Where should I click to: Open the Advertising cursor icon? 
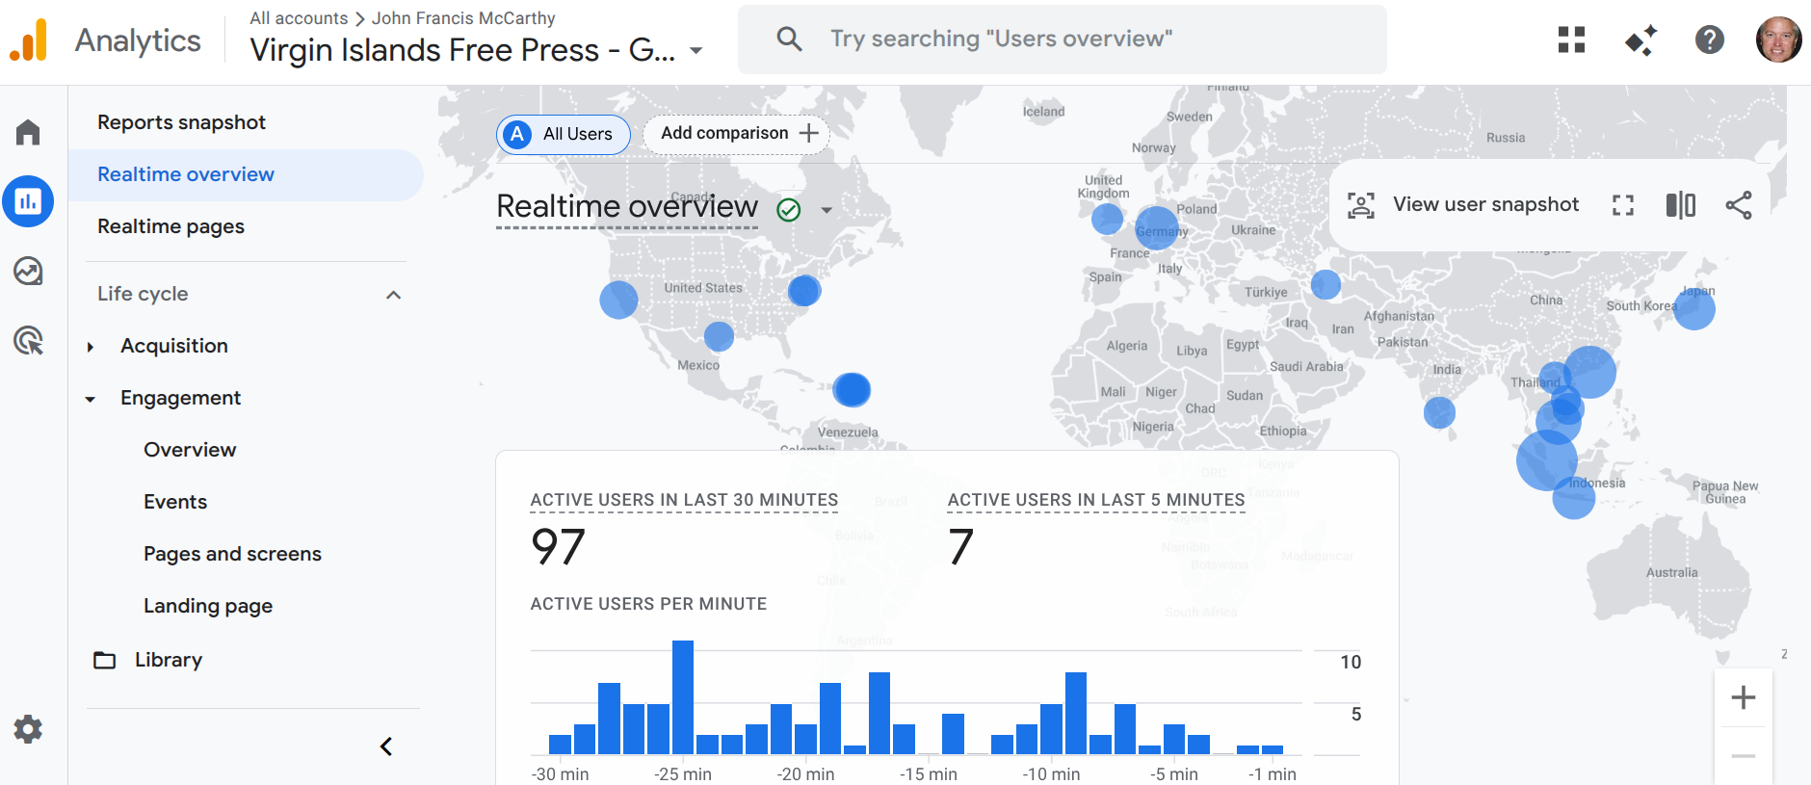(x=28, y=340)
